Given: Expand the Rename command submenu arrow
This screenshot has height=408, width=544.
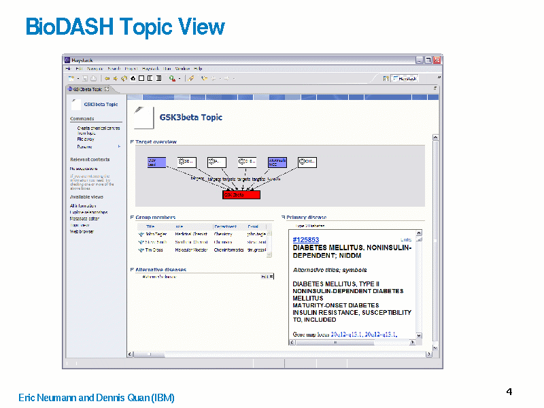Looking at the screenshot, I should pyautogui.click(x=119, y=146).
